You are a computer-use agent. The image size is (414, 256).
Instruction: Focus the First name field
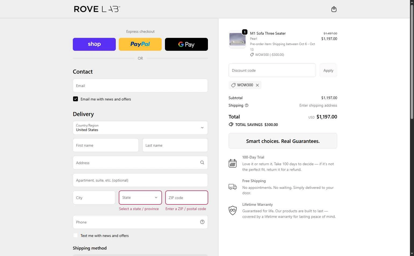(x=106, y=145)
